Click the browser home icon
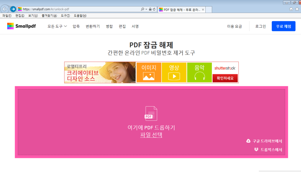This screenshot has height=172, width=301. click(291, 9)
